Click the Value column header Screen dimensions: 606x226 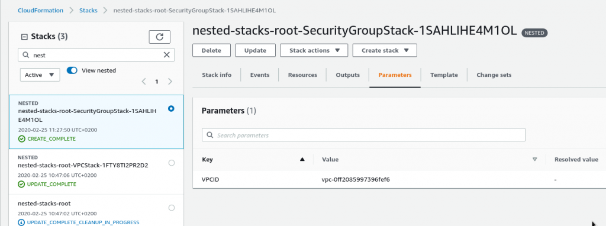point(330,160)
